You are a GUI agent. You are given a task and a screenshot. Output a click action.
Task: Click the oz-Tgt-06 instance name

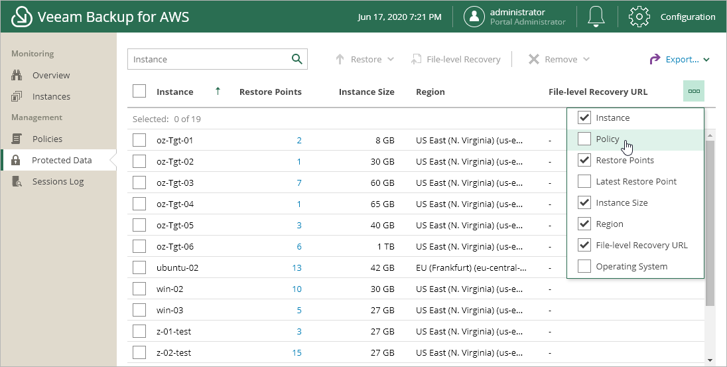click(x=175, y=246)
